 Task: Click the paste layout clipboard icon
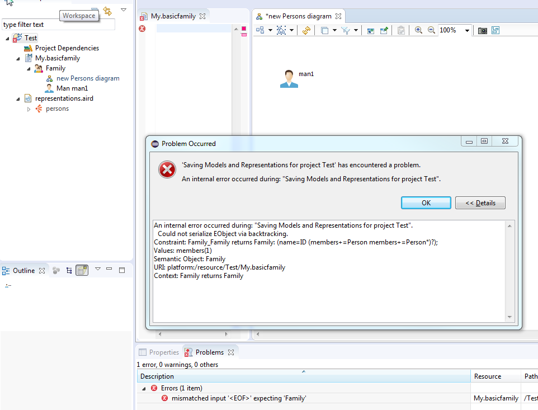[x=401, y=30]
